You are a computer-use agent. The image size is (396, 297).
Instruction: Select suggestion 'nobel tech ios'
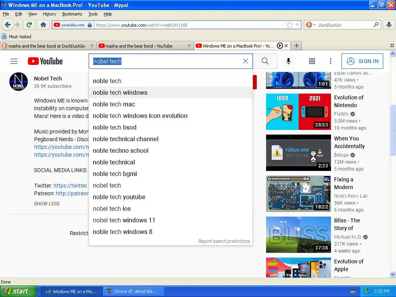click(171, 208)
